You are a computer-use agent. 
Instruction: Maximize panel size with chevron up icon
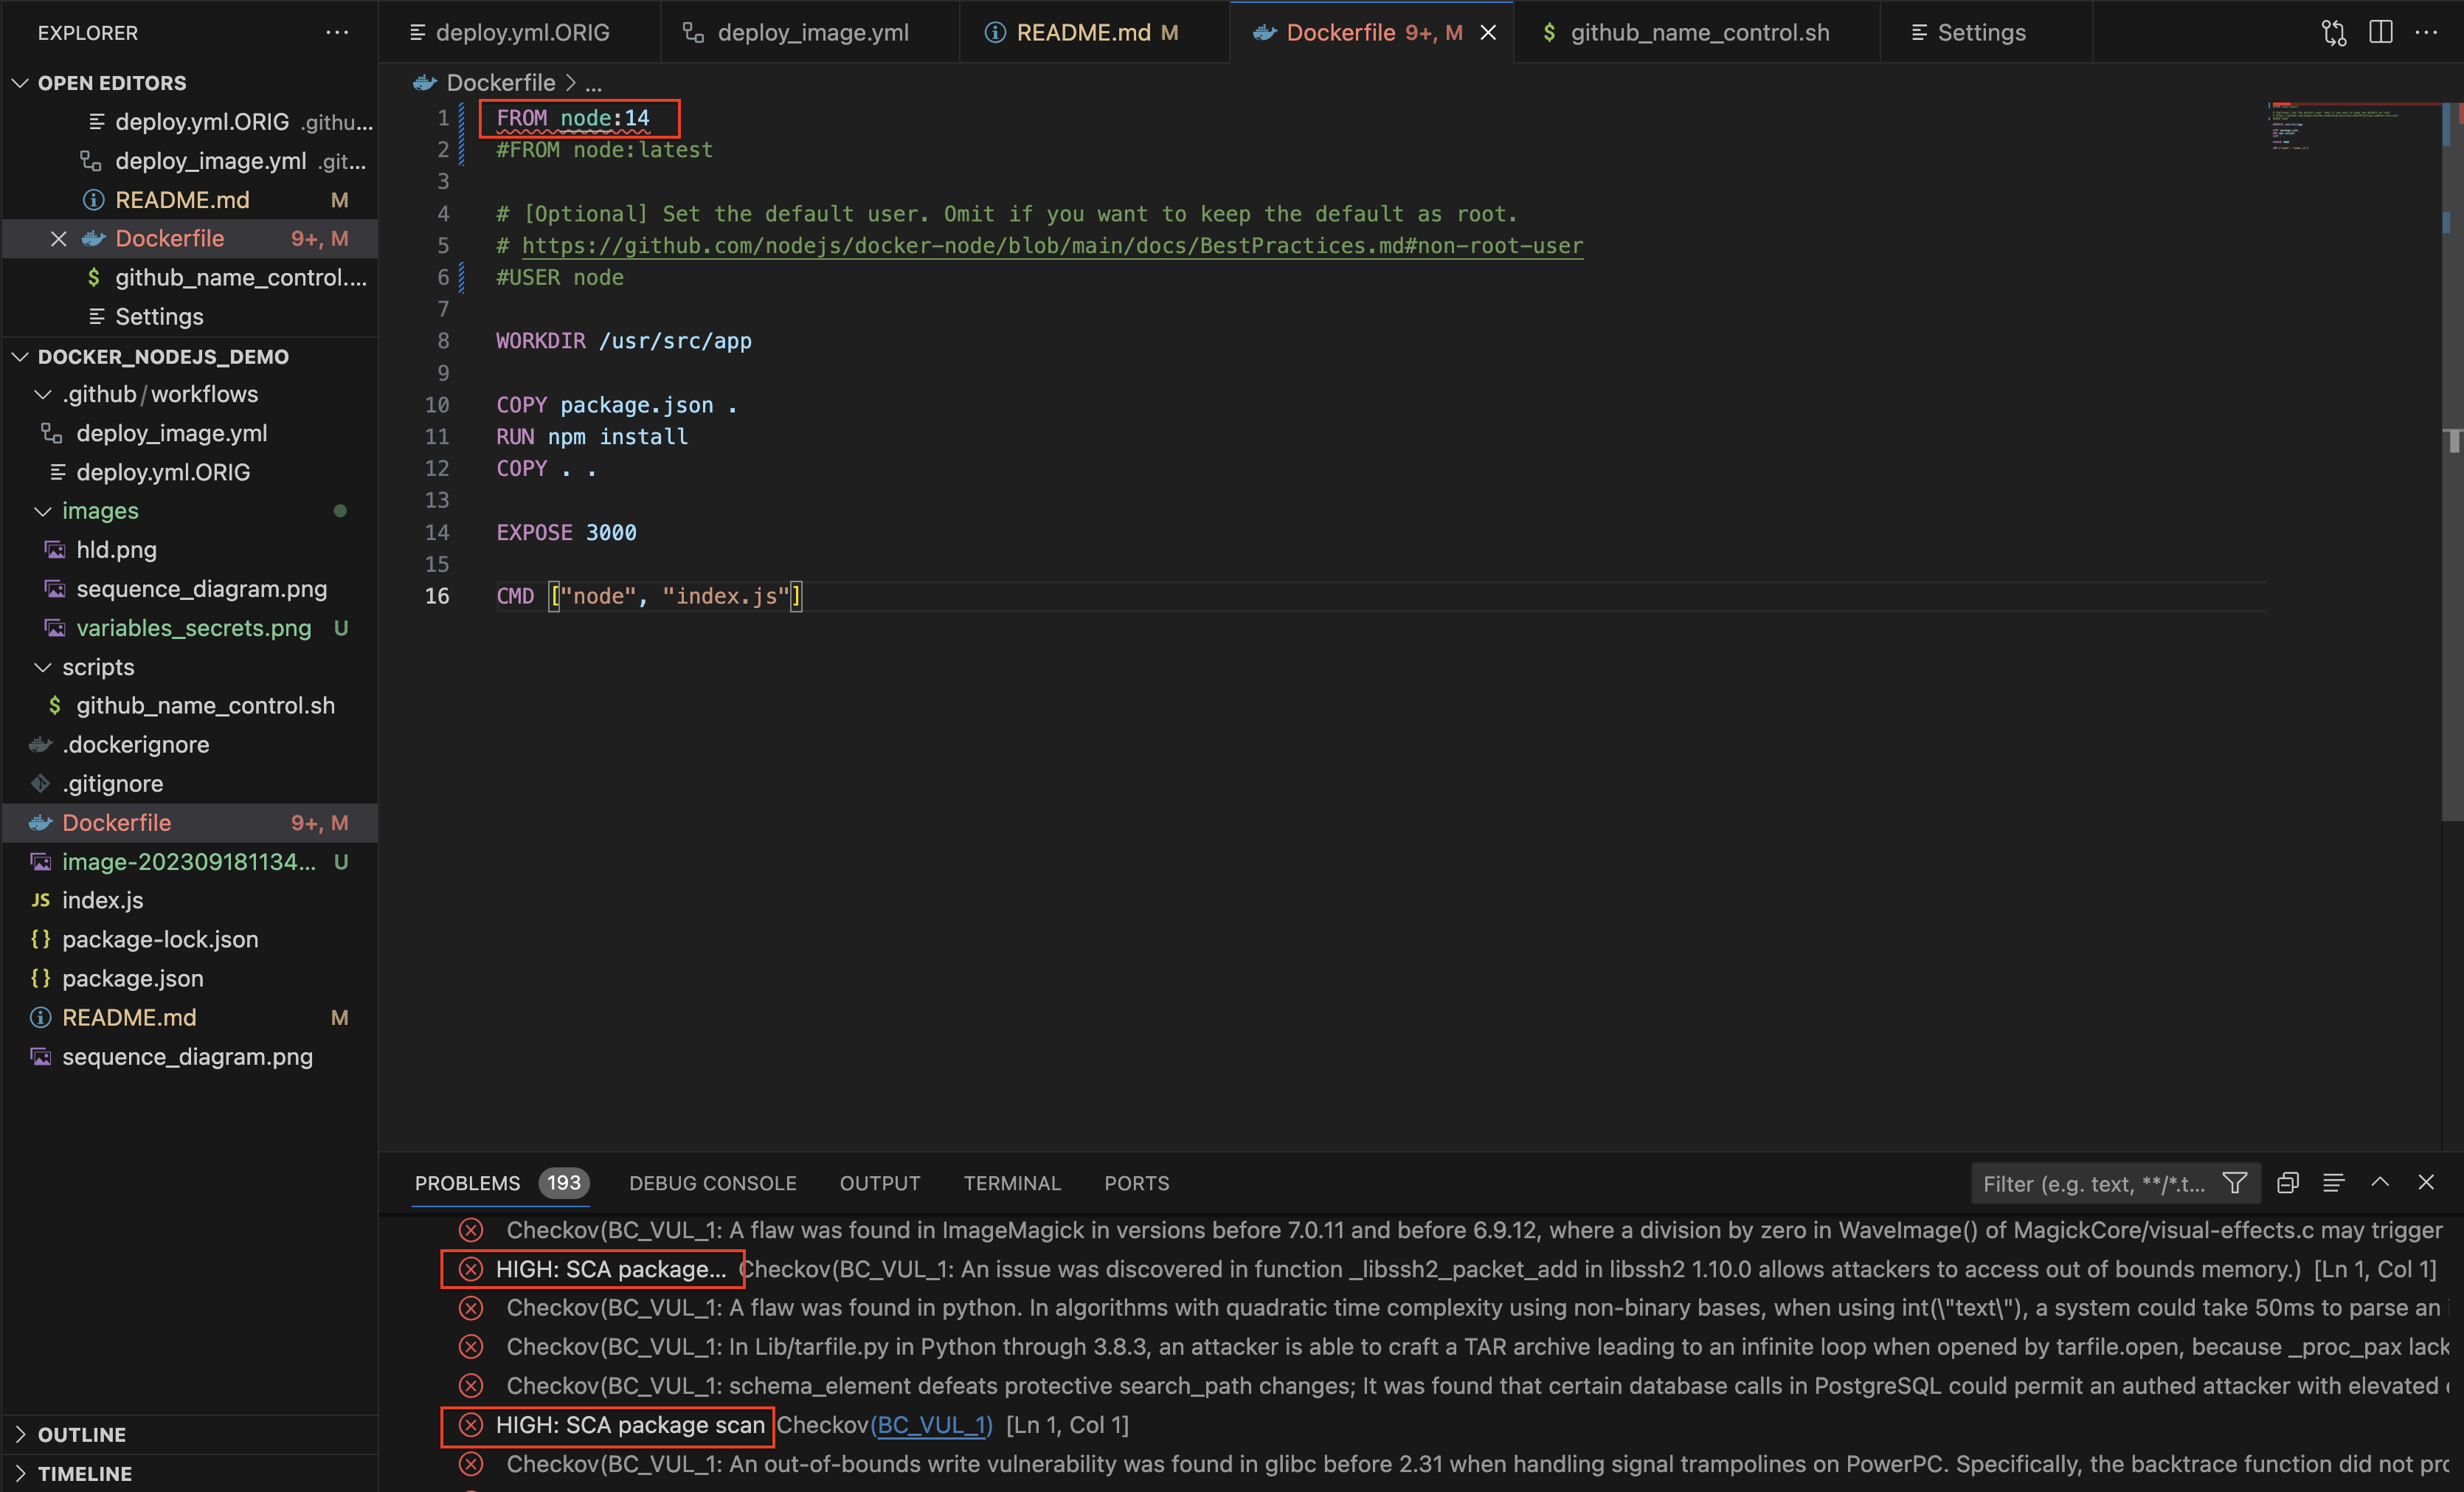pos(2380,1182)
